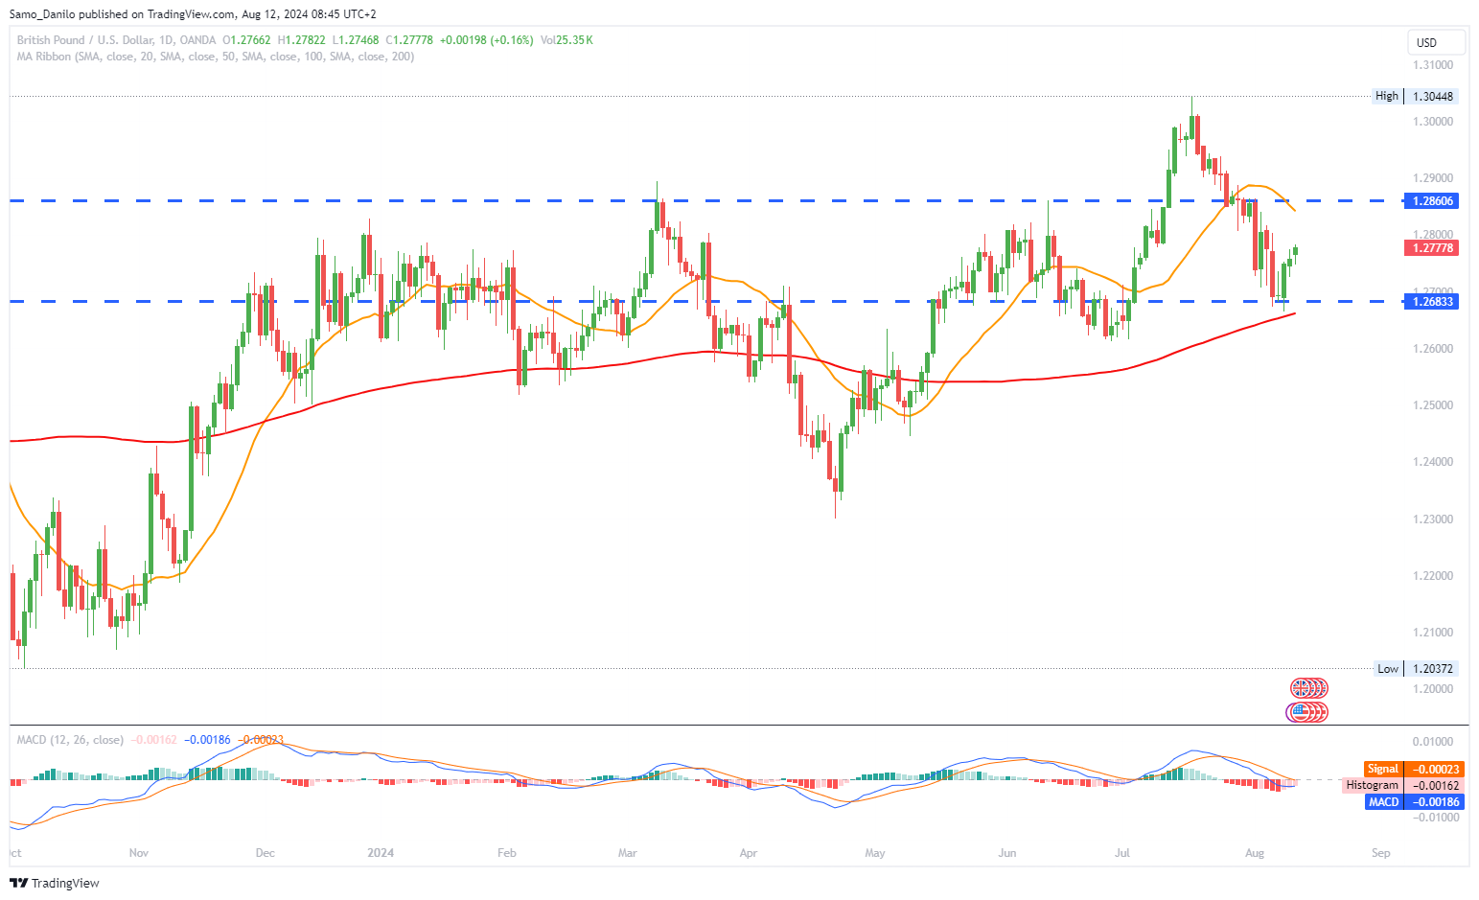Click the volume value Vol25.35K
The height and width of the screenshot is (900, 1479).
tap(566, 40)
